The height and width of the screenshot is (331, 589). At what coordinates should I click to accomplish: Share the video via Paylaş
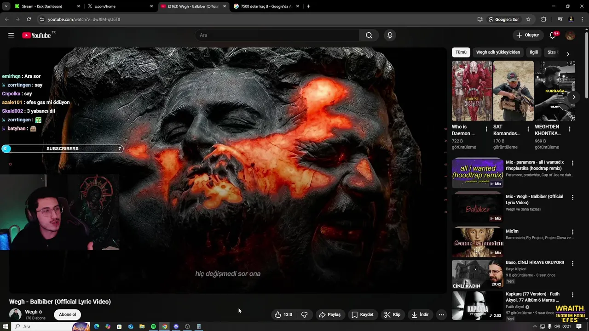point(330,314)
